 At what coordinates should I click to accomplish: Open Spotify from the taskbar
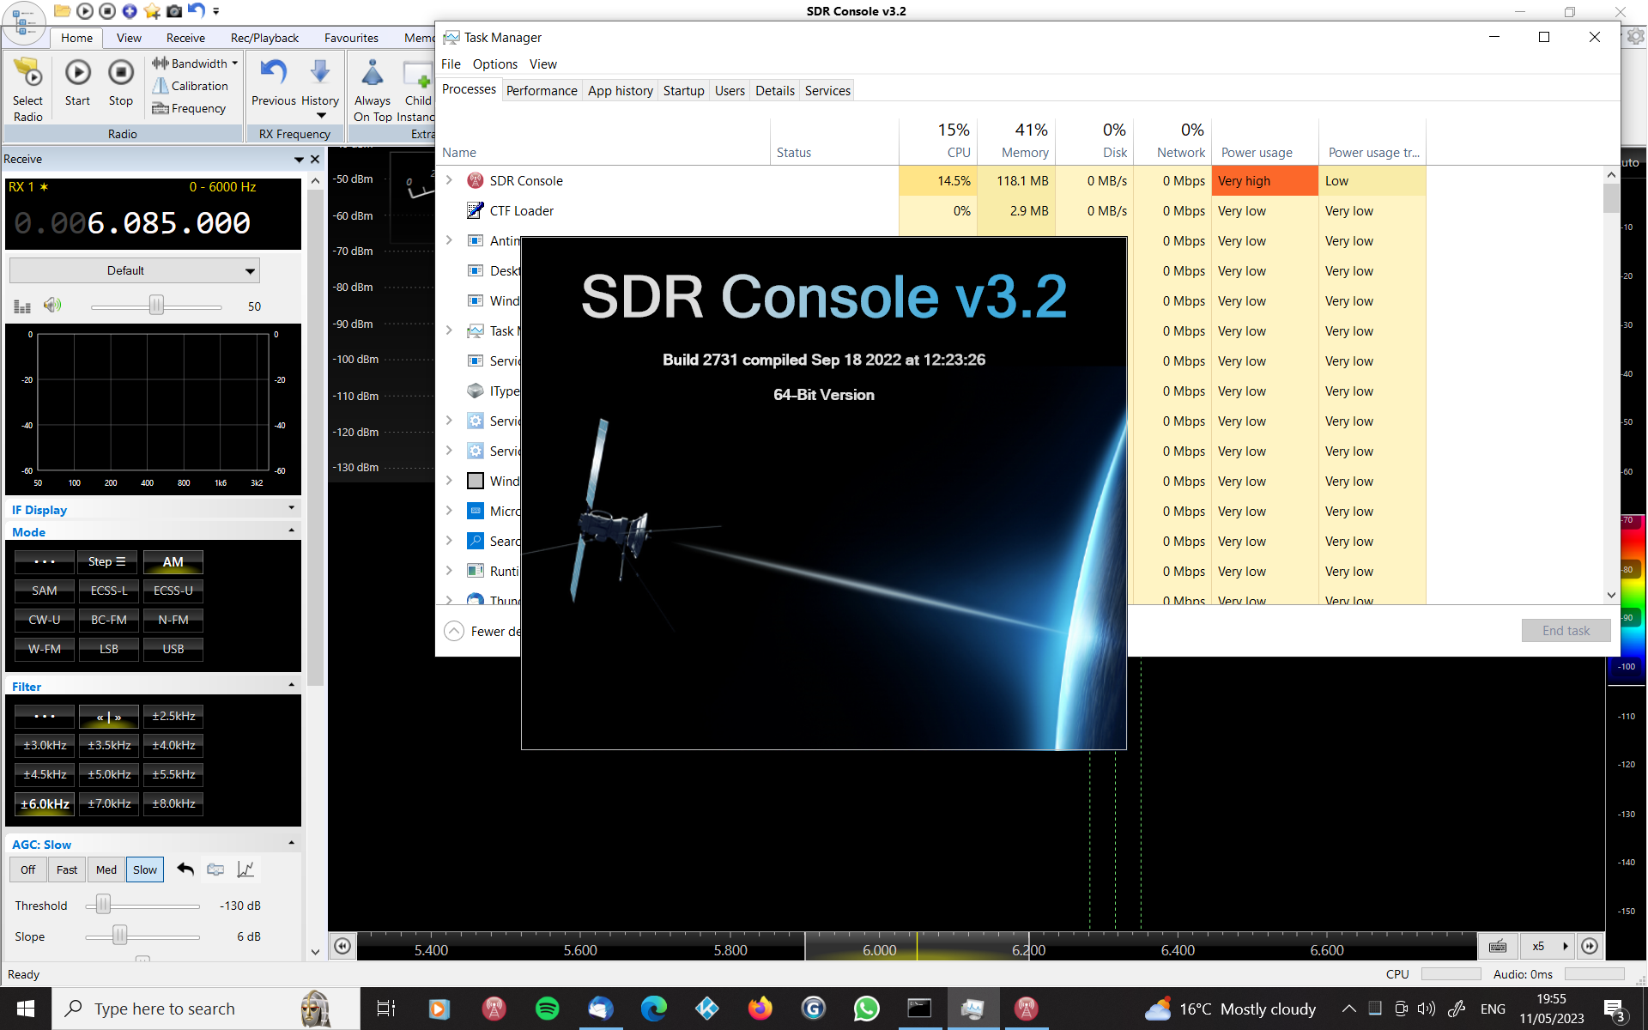(547, 1009)
